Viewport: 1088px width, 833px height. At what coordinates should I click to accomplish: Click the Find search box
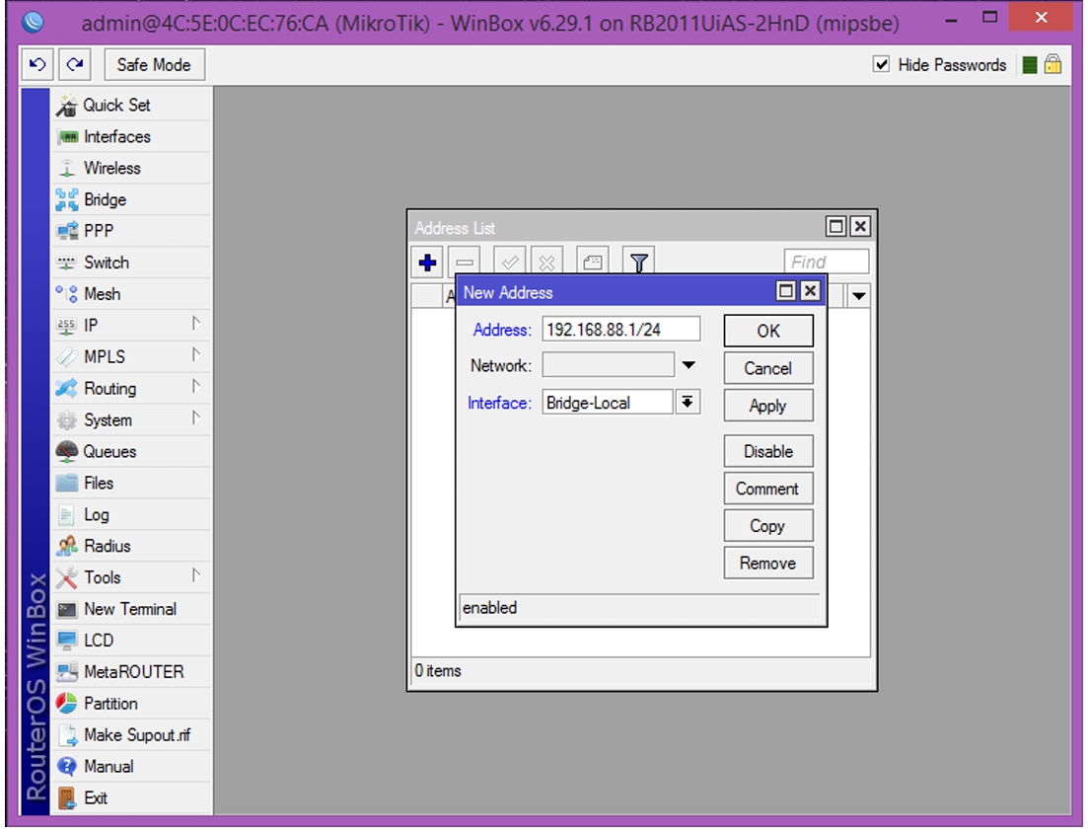point(827,262)
